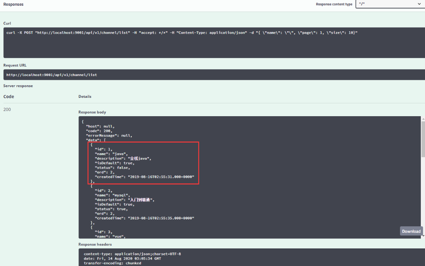Click the "Response headers" label

[95, 244]
